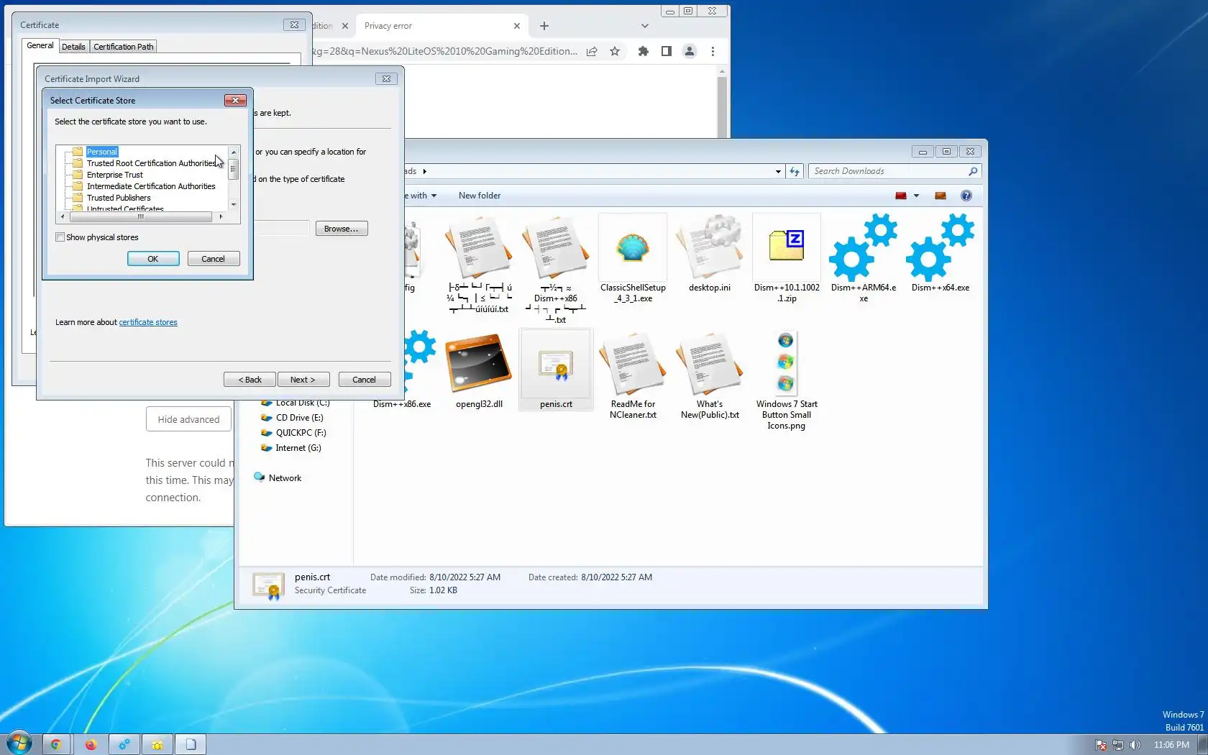Enable the Show physical stores checkbox
The height and width of the screenshot is (755, 1208).
[x=60, y=237]
